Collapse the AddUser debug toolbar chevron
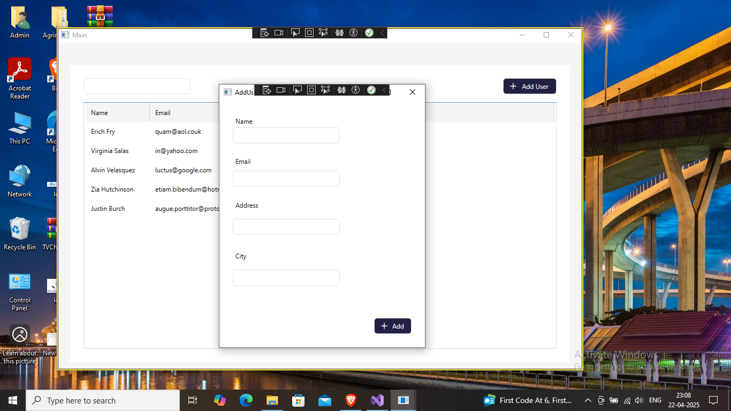This screenshot has height=411, width=731. tap(384, 90)
